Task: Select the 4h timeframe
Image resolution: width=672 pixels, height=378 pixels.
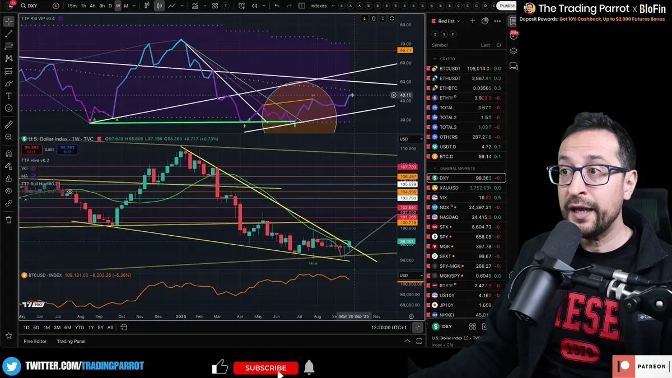Action: click(x=92, y=6)
